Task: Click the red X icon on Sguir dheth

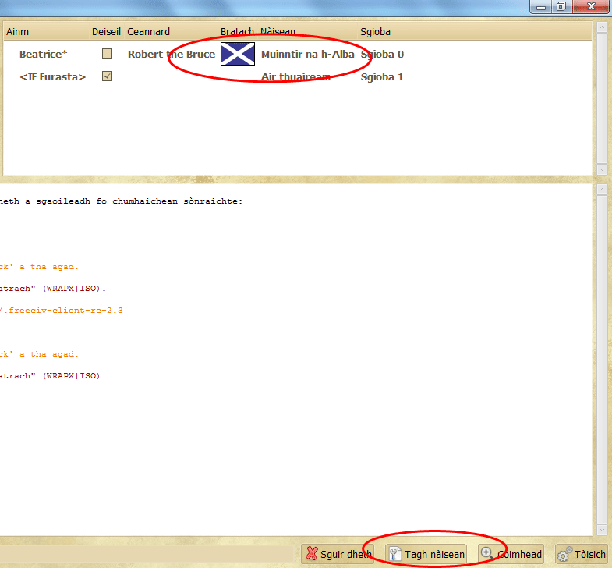Action: coord(313,554)
